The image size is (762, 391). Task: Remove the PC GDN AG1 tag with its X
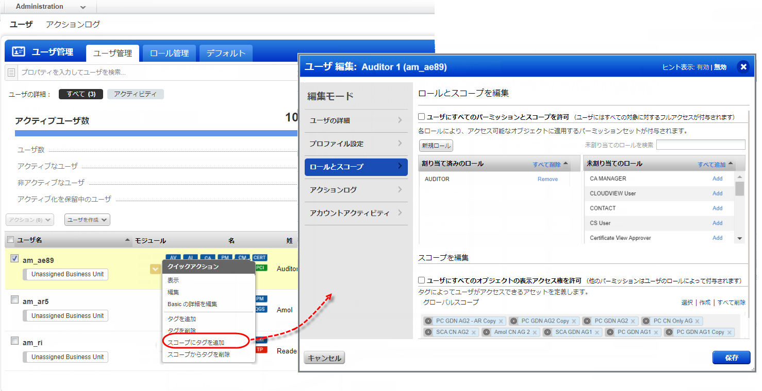[656, 332]
